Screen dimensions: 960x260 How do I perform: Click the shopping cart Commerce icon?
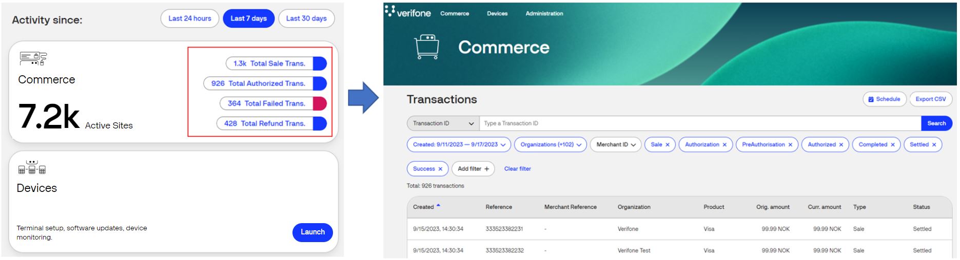tap(427, 47)
